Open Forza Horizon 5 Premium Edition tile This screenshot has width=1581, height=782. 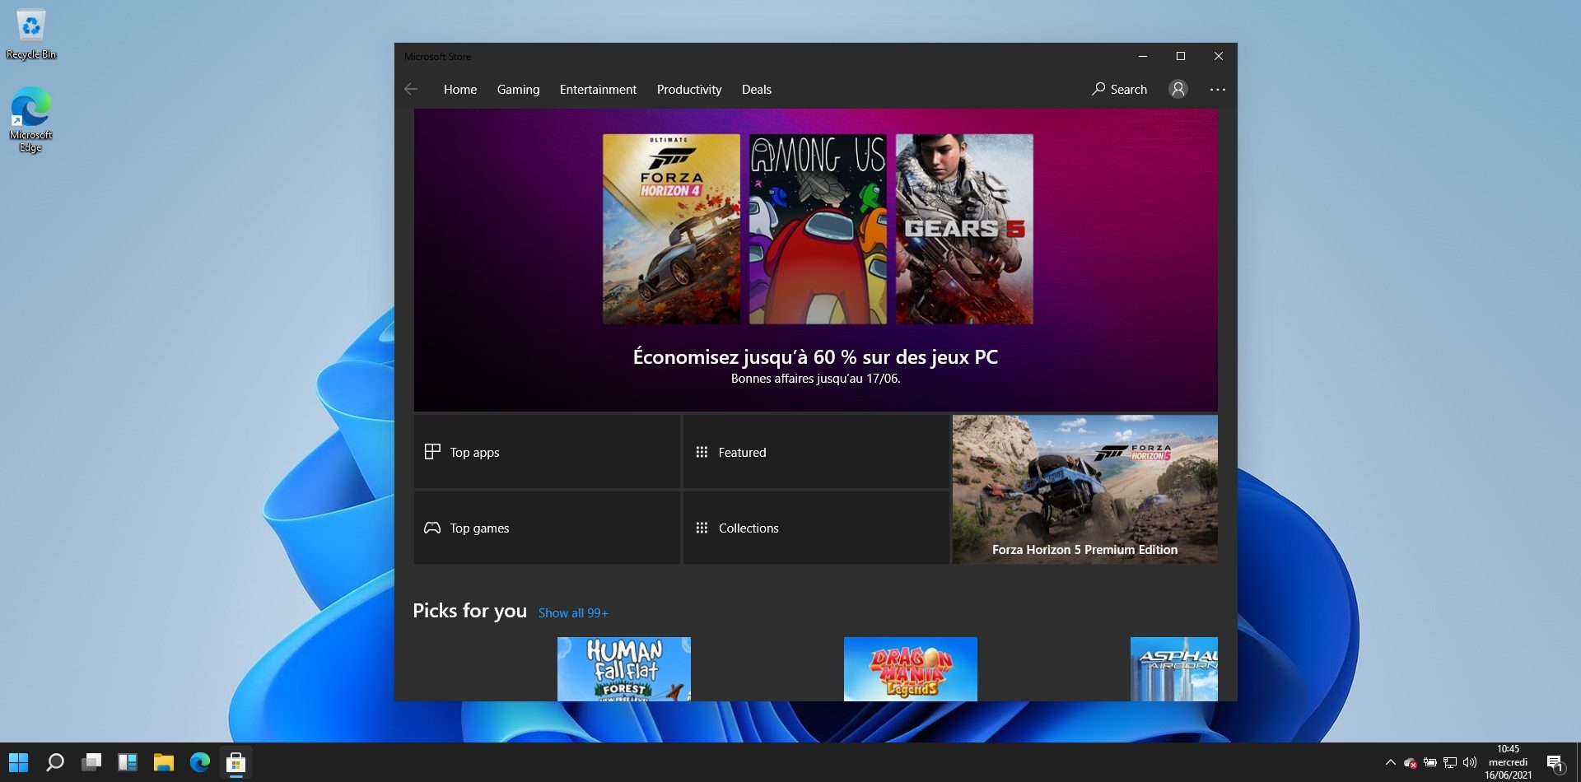click(x=1084, y=489)
